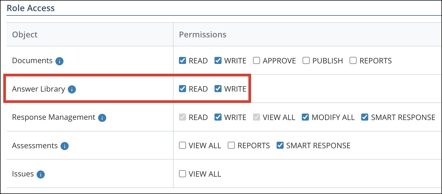442x194 pixels.
Task: Click the Answer Library info icon
Action: 72,89
